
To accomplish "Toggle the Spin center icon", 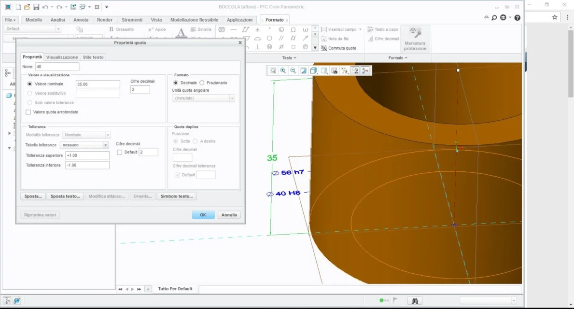I will click(x=365, y=70).
